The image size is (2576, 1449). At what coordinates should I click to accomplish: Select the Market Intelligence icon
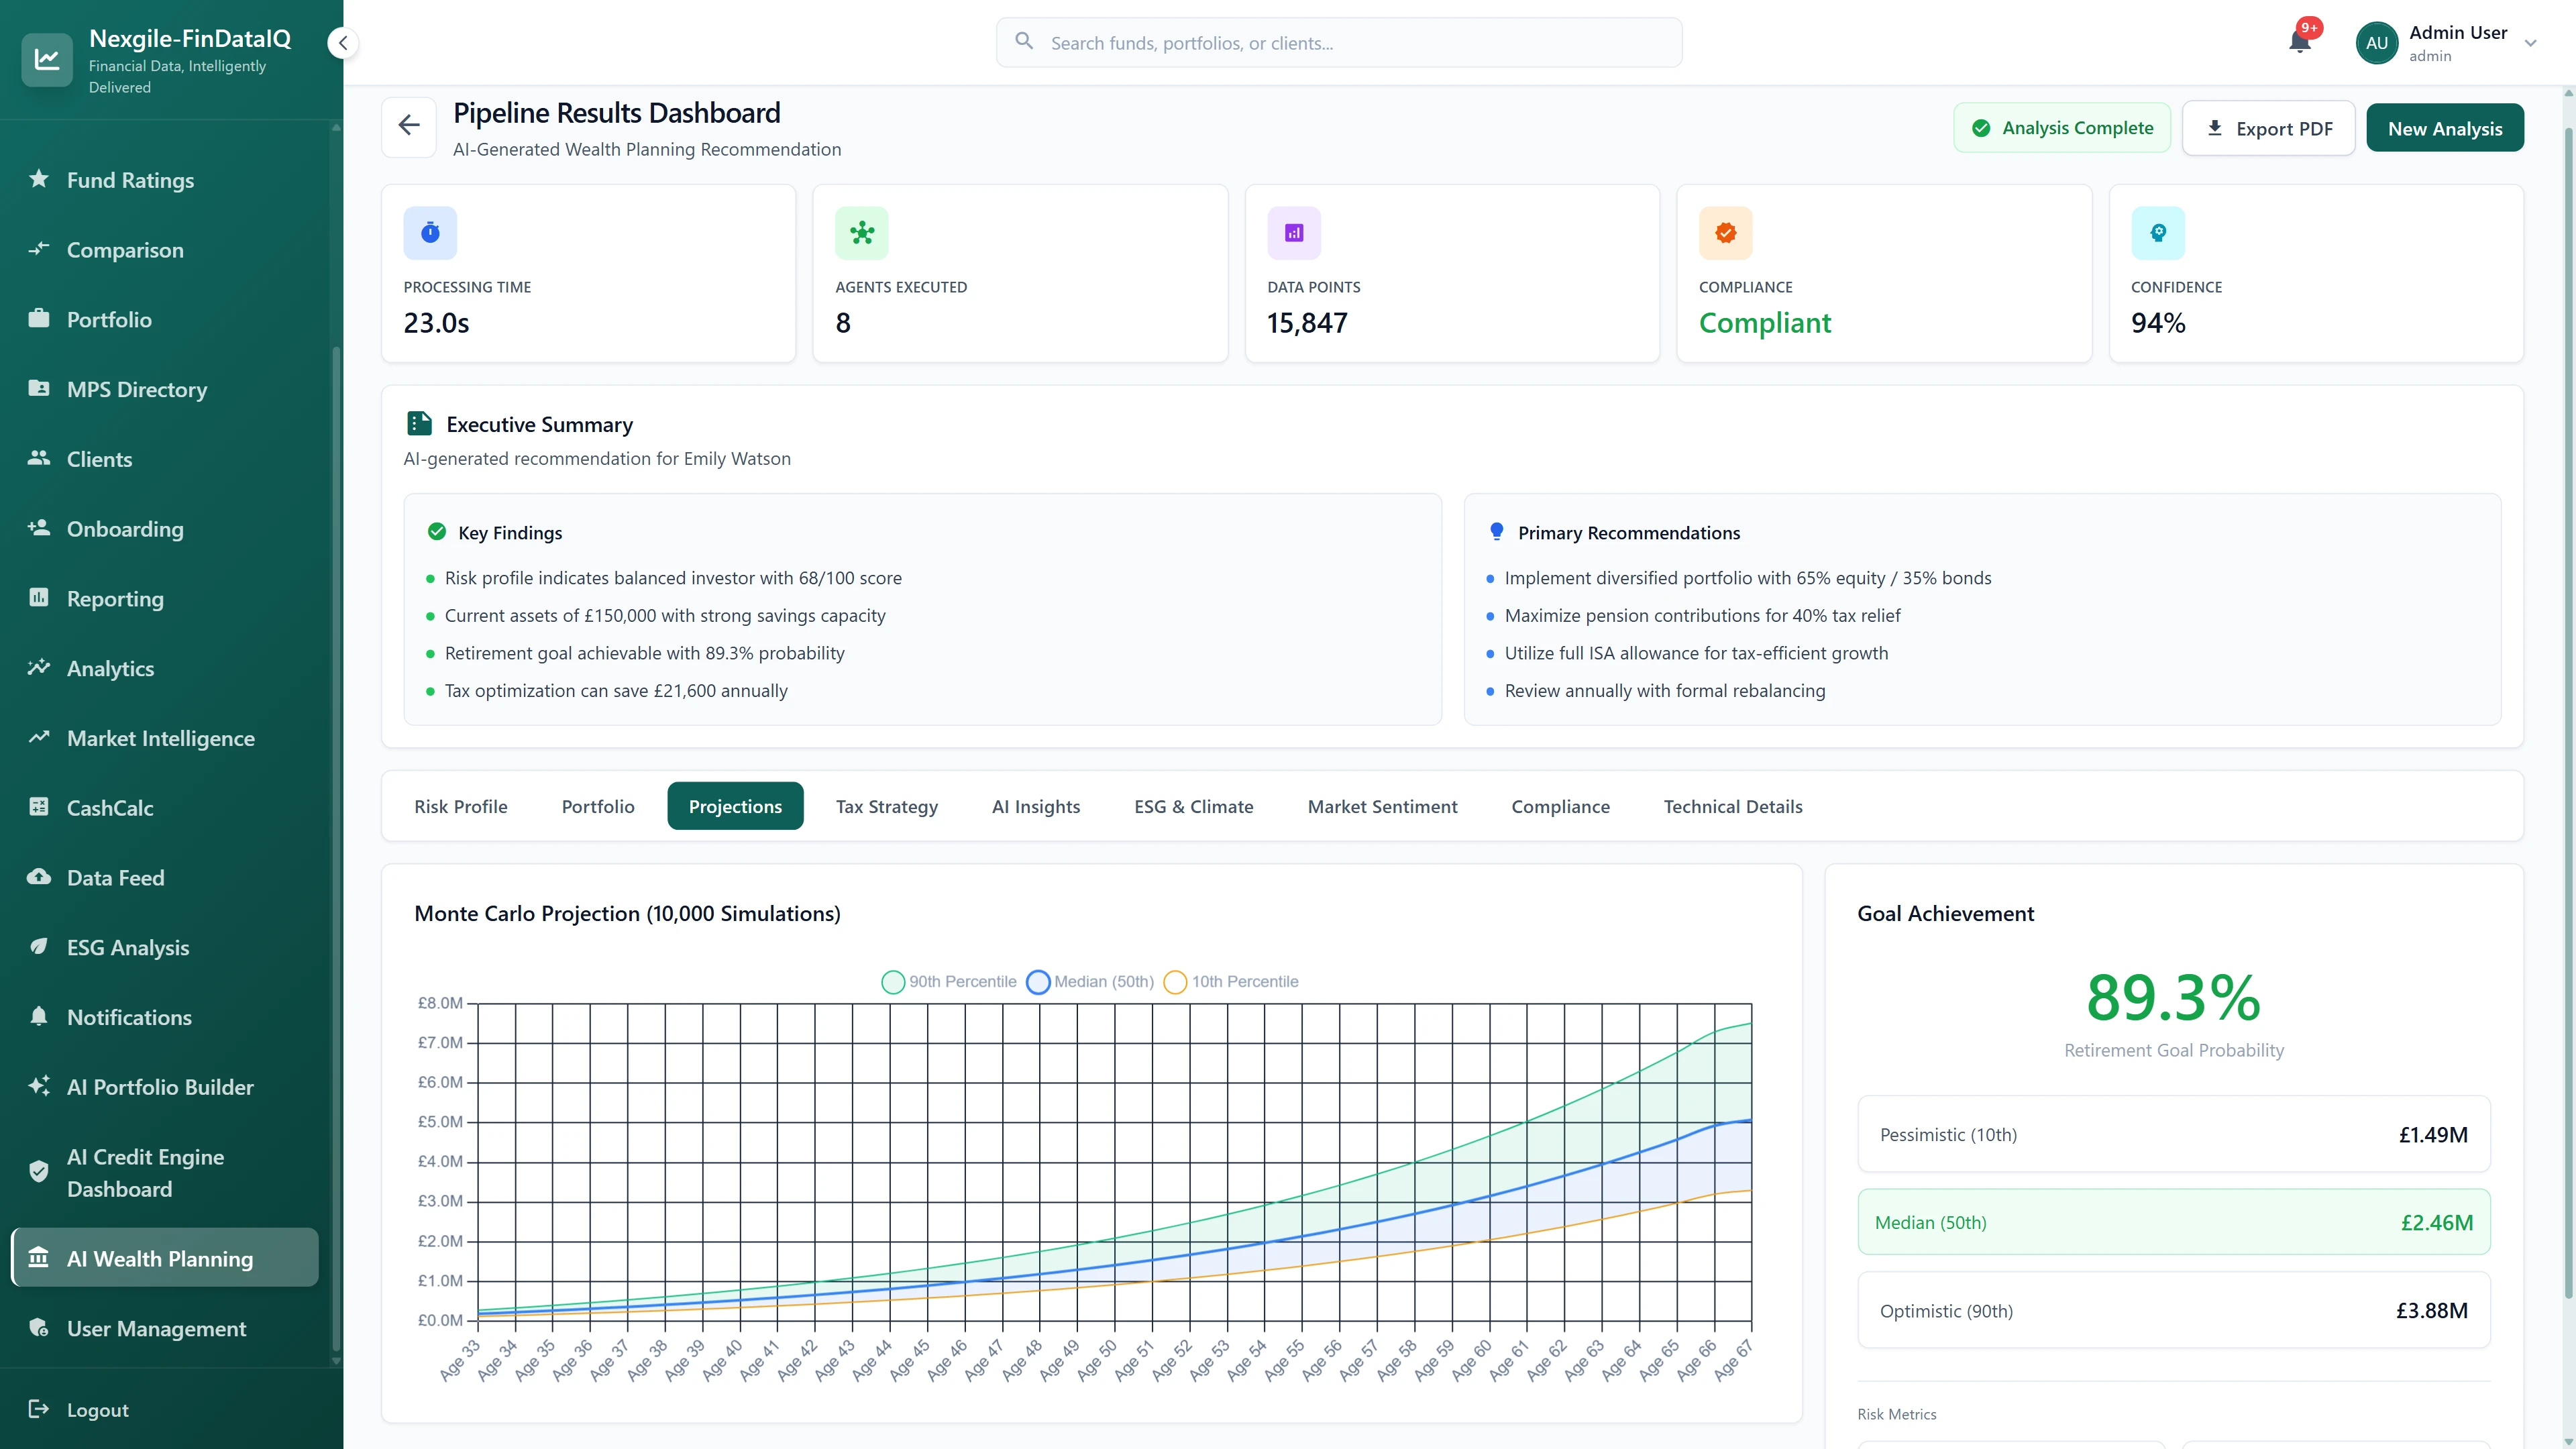40,737
